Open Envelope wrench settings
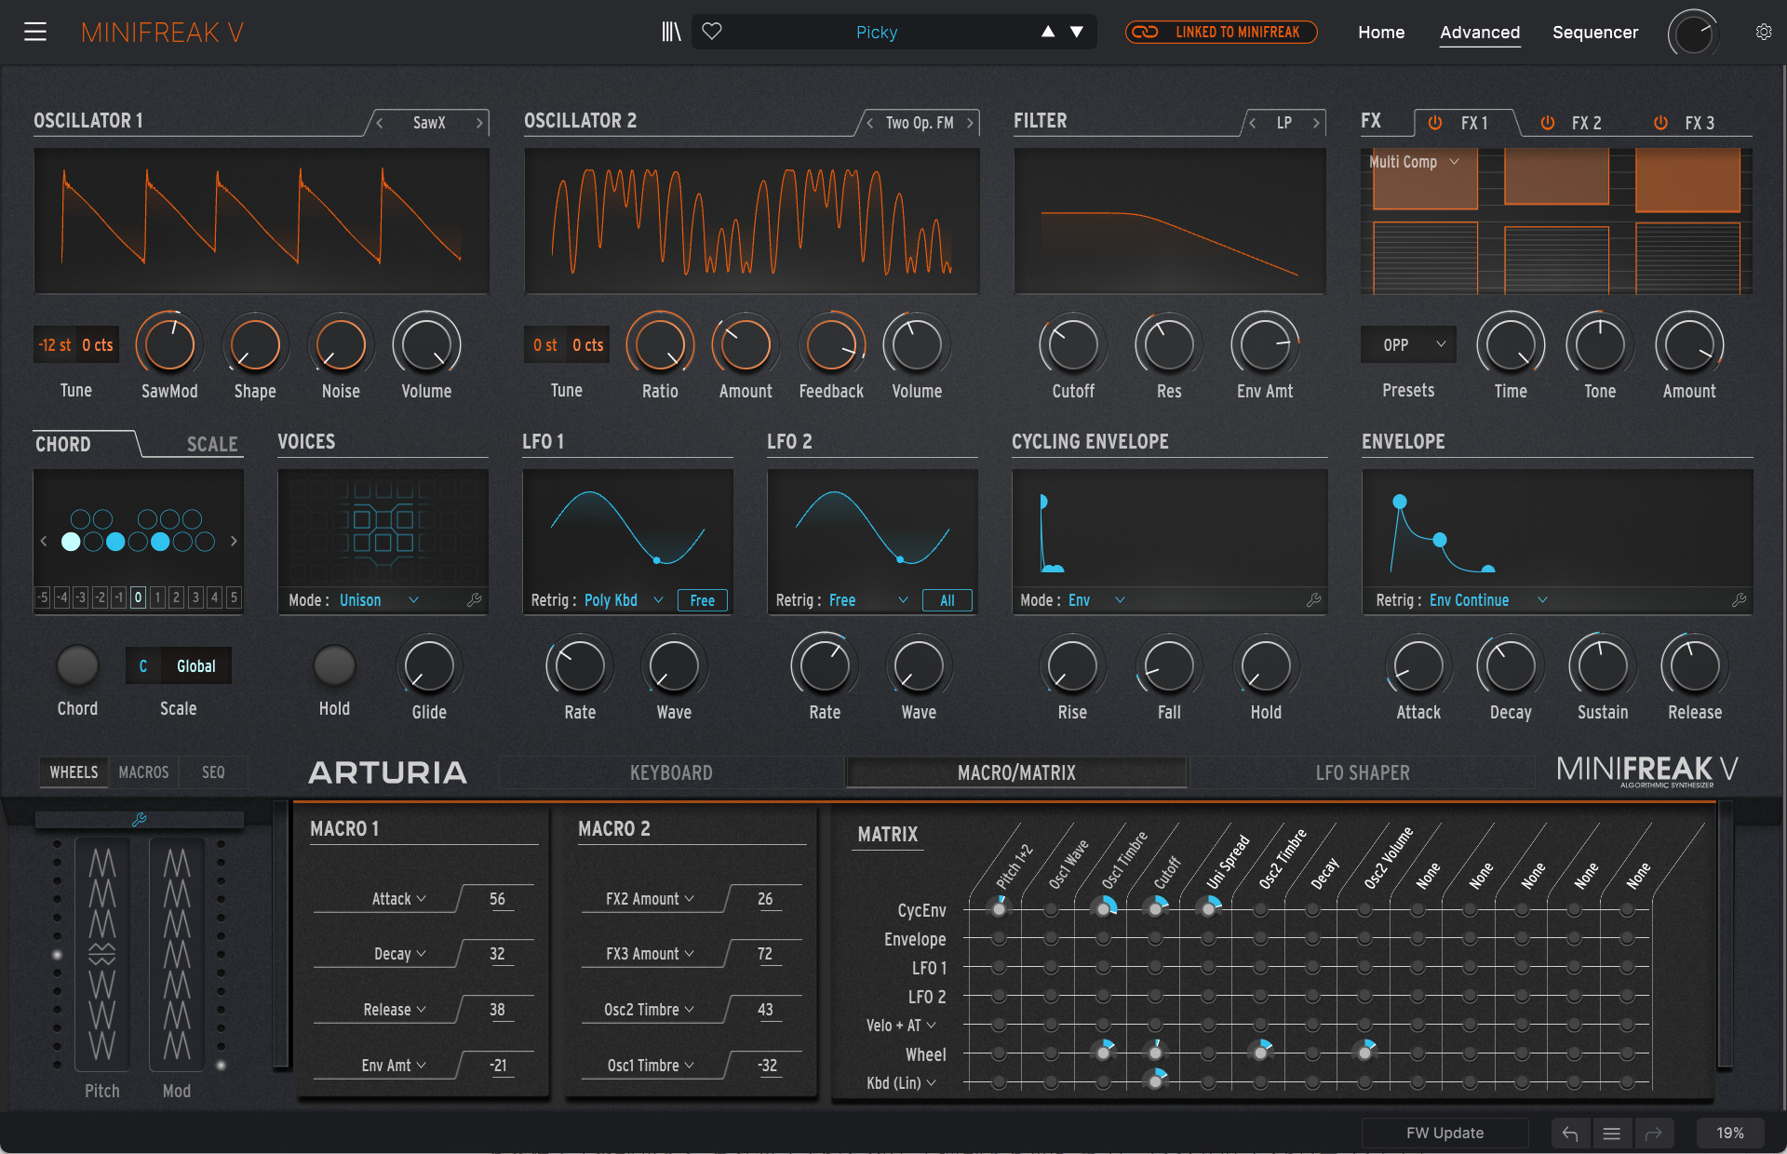This screenshot has width=1787, height=1154. (1739, 600)
